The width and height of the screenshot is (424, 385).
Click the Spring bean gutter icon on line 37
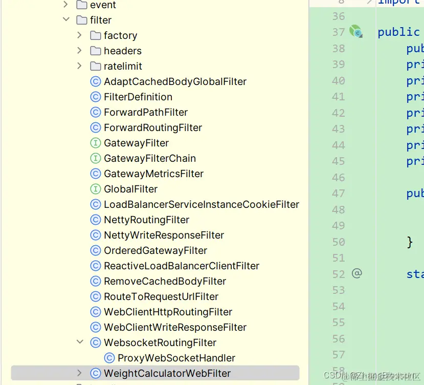pyautogui.click(x=355, y=31)
